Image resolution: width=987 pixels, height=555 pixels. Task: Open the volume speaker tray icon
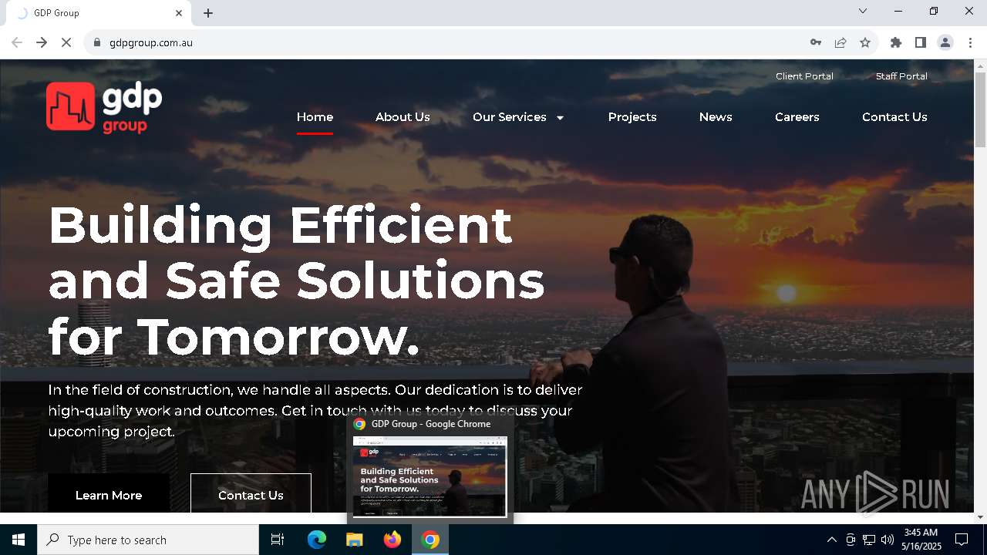coord(888,540)
